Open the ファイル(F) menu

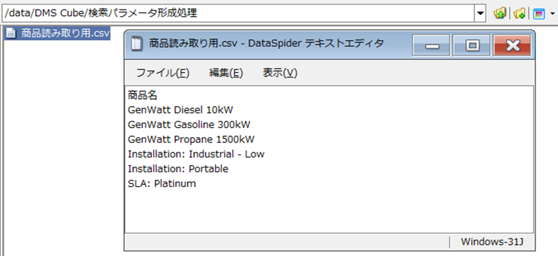click(163, 73)
